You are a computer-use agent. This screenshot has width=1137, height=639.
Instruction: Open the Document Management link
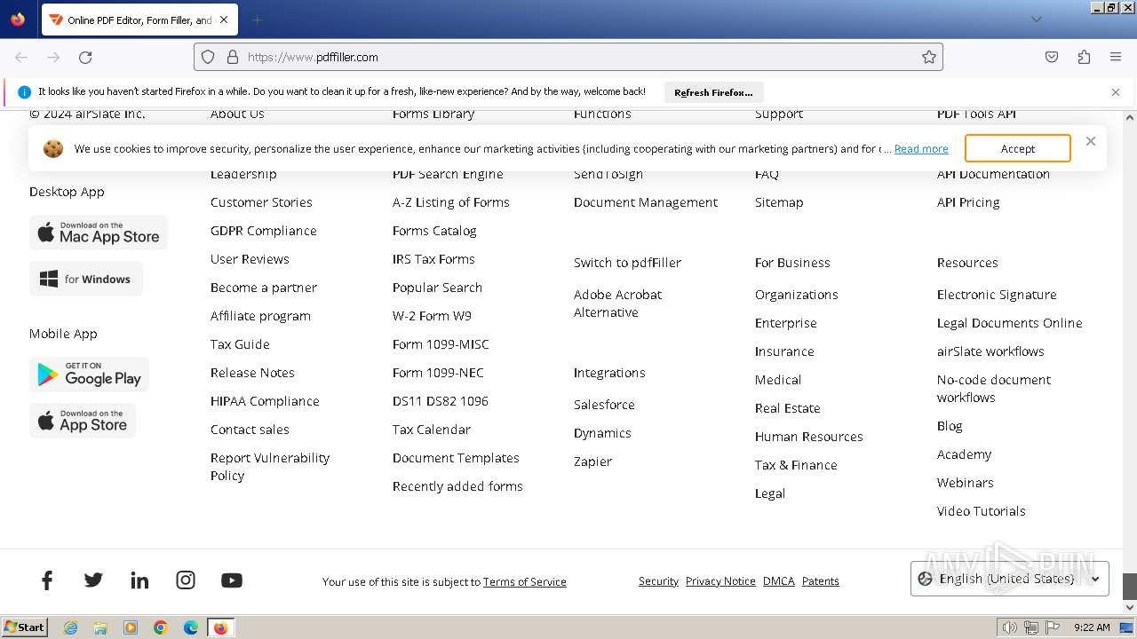(646, 202)
